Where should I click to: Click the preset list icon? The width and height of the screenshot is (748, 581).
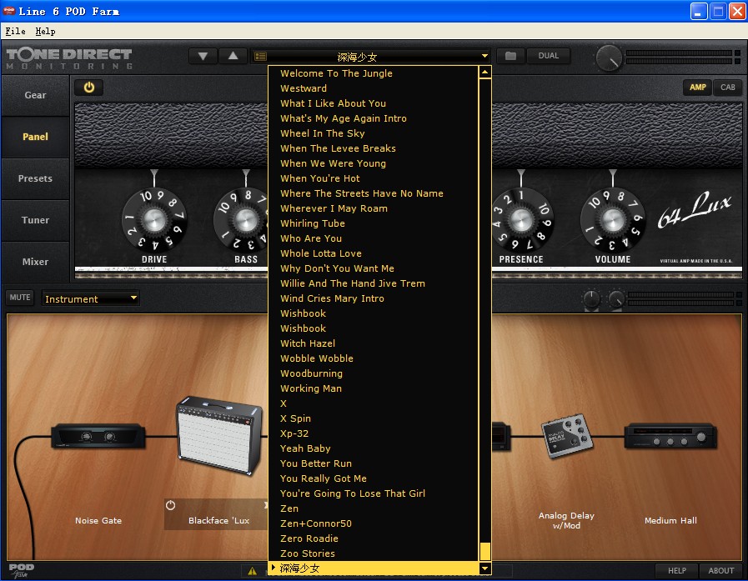tap(260, 57)
